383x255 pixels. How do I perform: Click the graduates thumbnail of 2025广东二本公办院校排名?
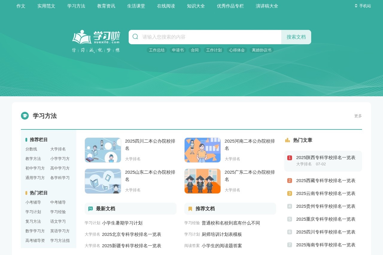click(x=202, y=181)
